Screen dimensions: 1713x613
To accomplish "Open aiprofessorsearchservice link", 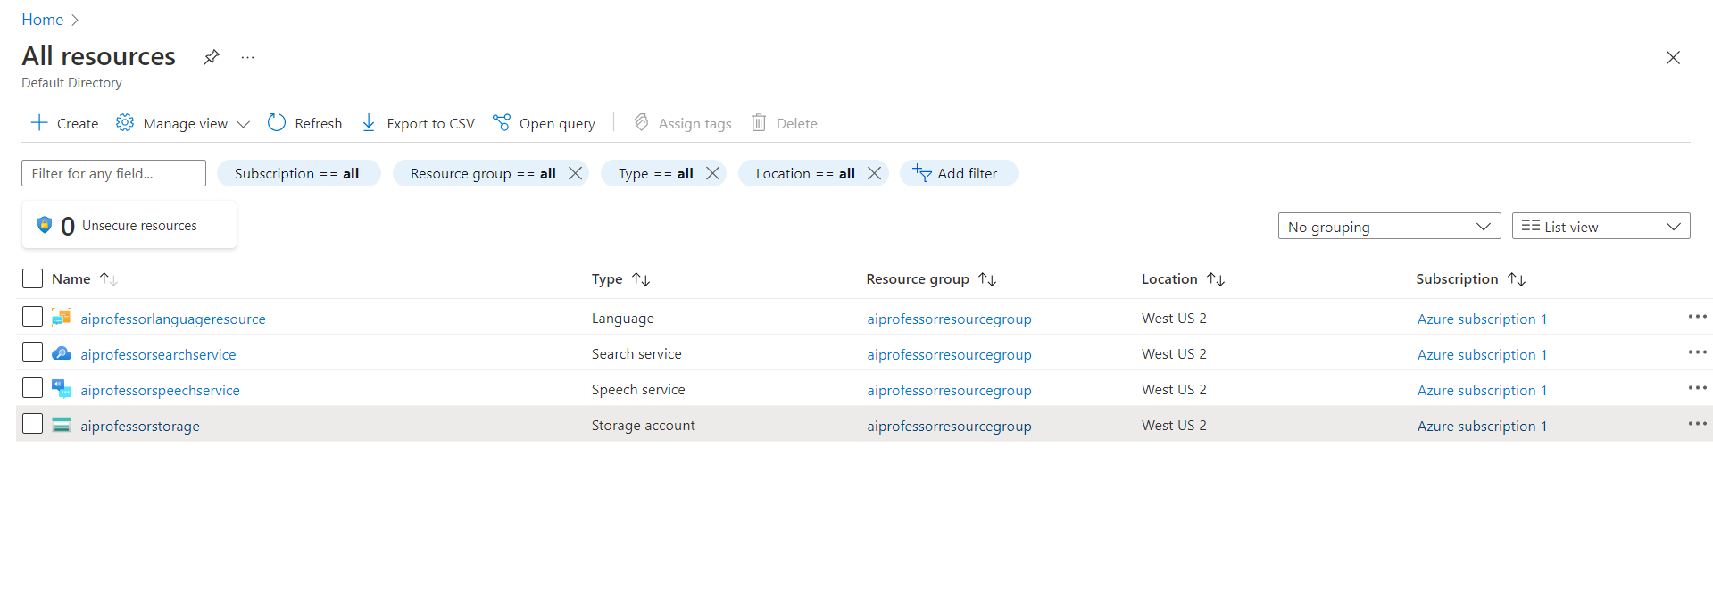I will [x=158, y=354].
